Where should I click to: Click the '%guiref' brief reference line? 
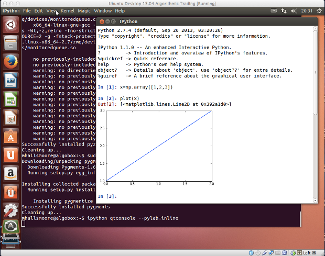coord(189,76)
